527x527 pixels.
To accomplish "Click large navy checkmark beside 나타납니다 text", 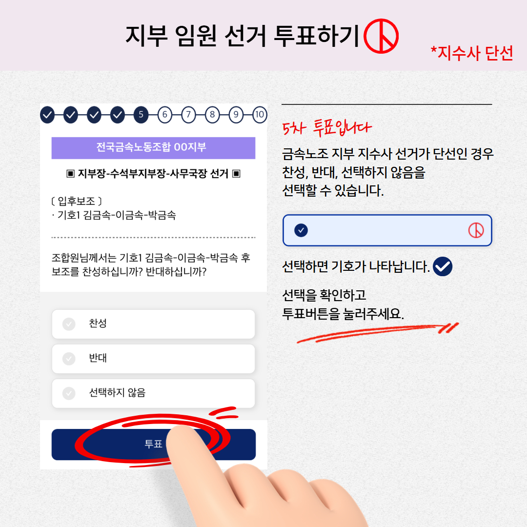I will (442, 266).
